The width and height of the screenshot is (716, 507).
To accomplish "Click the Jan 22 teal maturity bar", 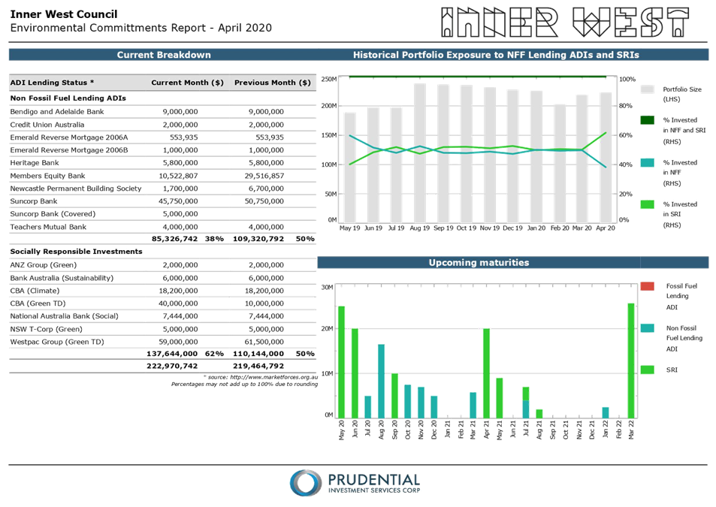I will (605, 412).
